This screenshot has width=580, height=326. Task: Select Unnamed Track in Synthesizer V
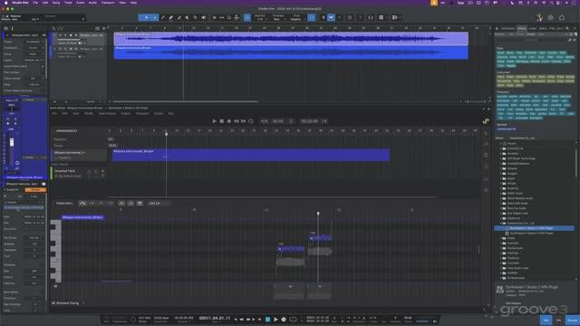(65, 171)
